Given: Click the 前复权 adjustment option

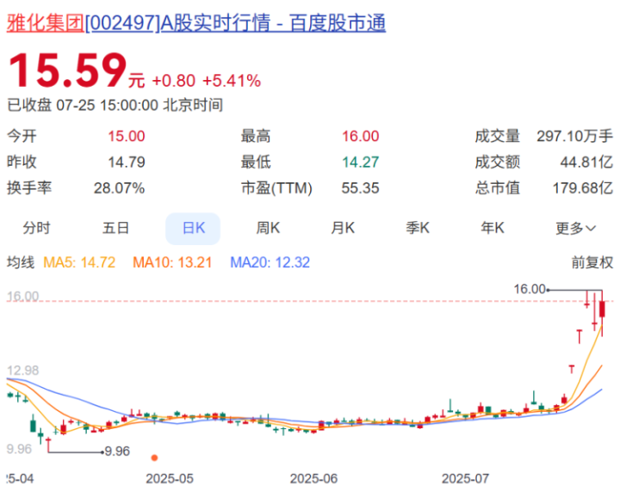Looking at the screenshot, I should 592,262.
